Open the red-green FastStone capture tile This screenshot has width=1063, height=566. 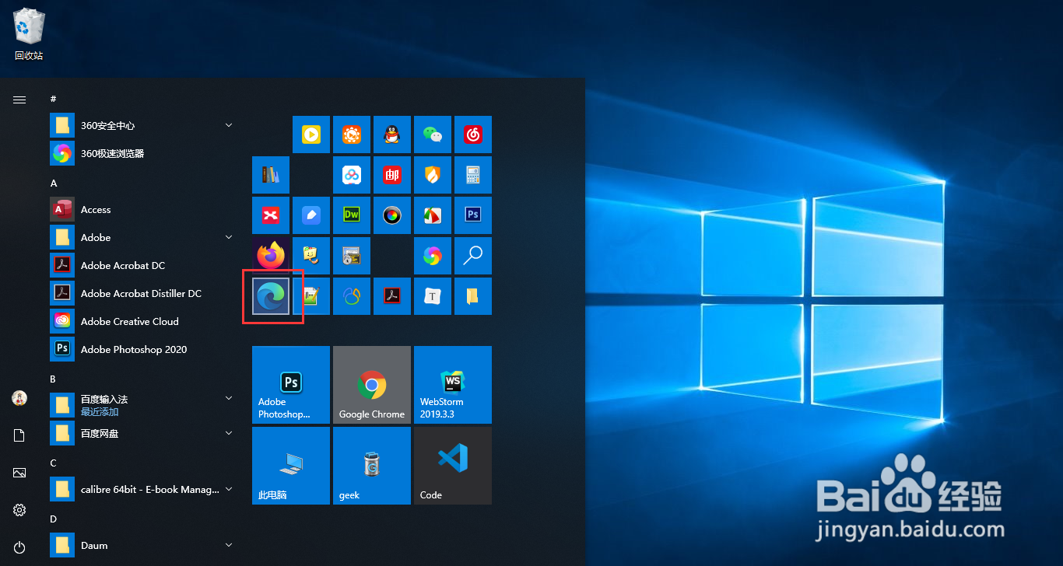coord(433,215)
